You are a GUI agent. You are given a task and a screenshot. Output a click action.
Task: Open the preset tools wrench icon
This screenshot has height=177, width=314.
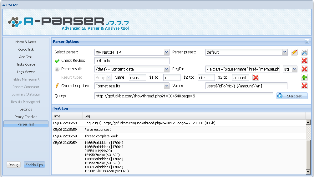tap(304, 52)
